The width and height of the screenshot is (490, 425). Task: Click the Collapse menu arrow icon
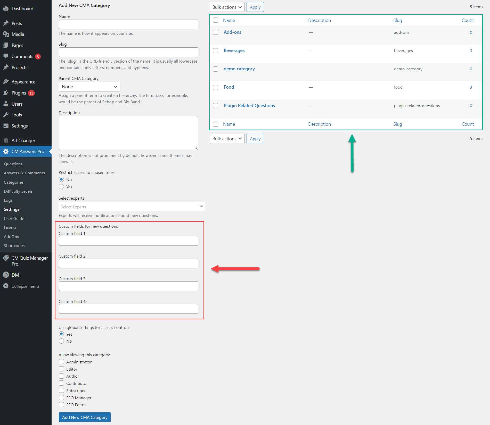6,286
